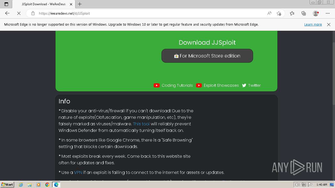Screen dimensions: 335x188
Task: Open Edge Settings and more menu
Action: pyautogui.click(x=328, y=13)
